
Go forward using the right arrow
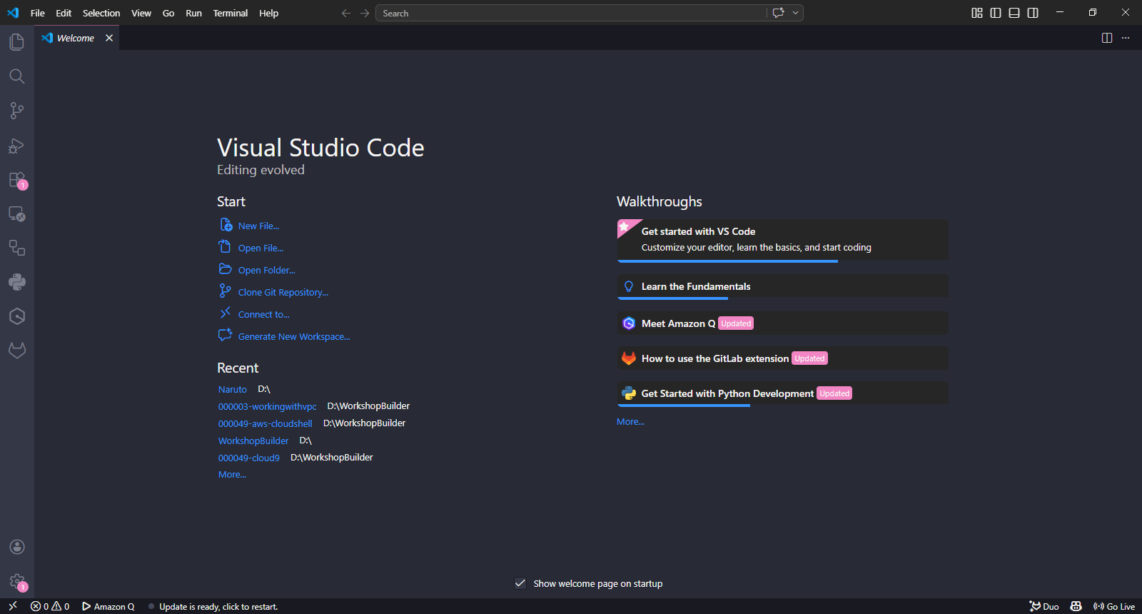coord(365,13)
